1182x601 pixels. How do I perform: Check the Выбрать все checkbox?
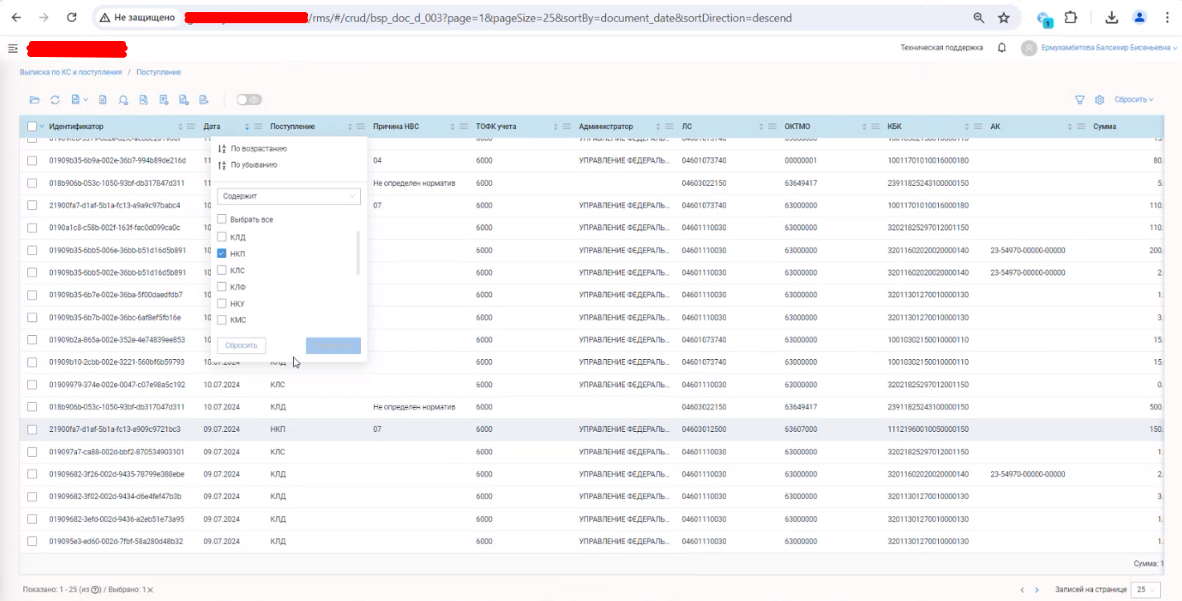coord(221,220)
